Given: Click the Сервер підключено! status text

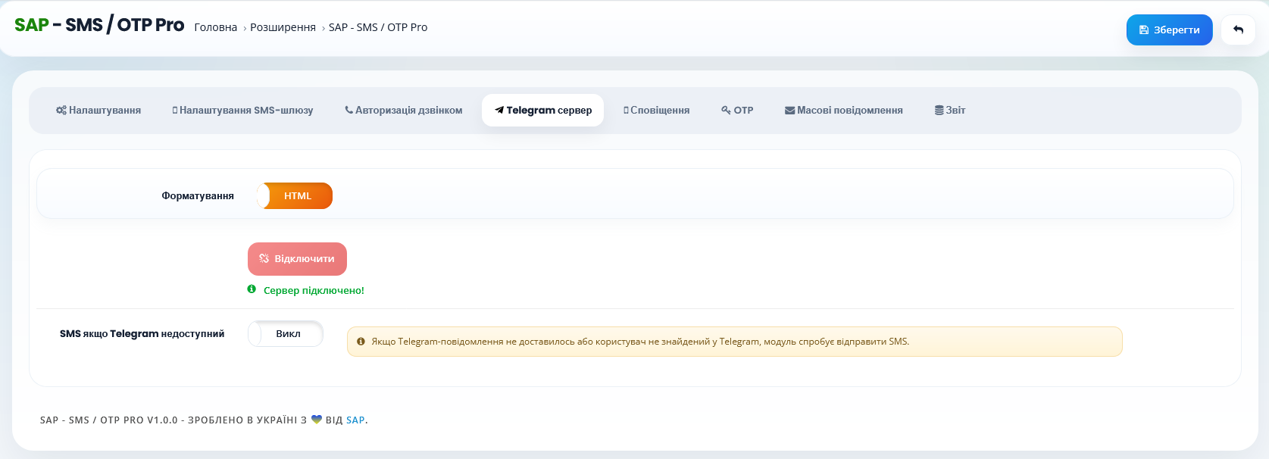Looking at the screenshot, I should point(314,290).
